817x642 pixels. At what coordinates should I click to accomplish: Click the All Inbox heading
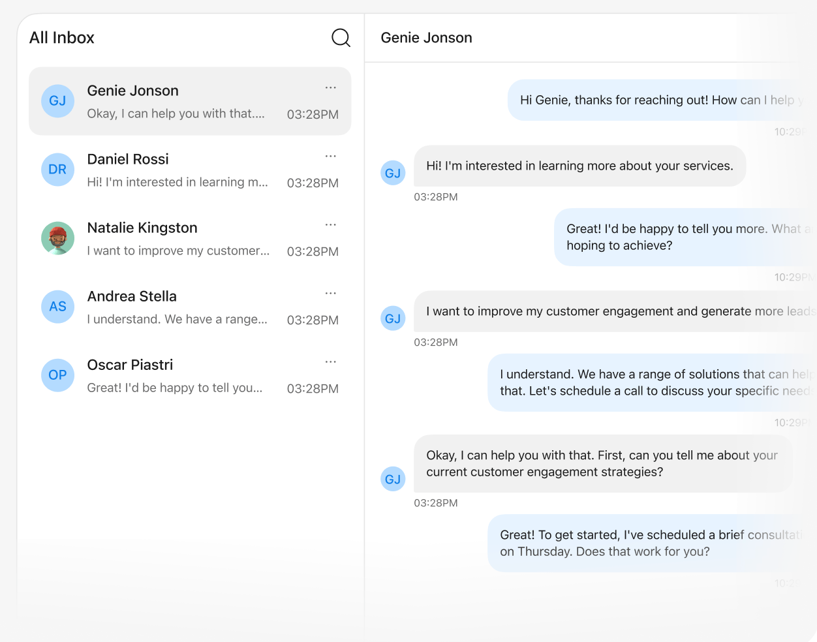[x=62, y=38]
